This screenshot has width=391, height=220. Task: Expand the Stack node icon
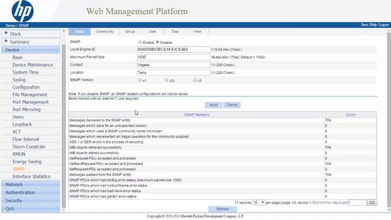point(6,33)
